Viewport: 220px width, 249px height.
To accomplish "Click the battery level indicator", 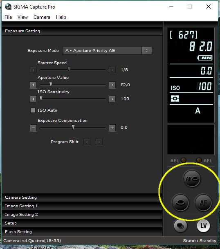I will (205, 58).
